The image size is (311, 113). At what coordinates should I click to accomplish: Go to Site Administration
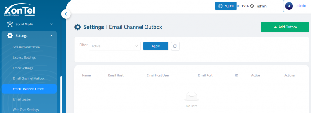(26, 47)
